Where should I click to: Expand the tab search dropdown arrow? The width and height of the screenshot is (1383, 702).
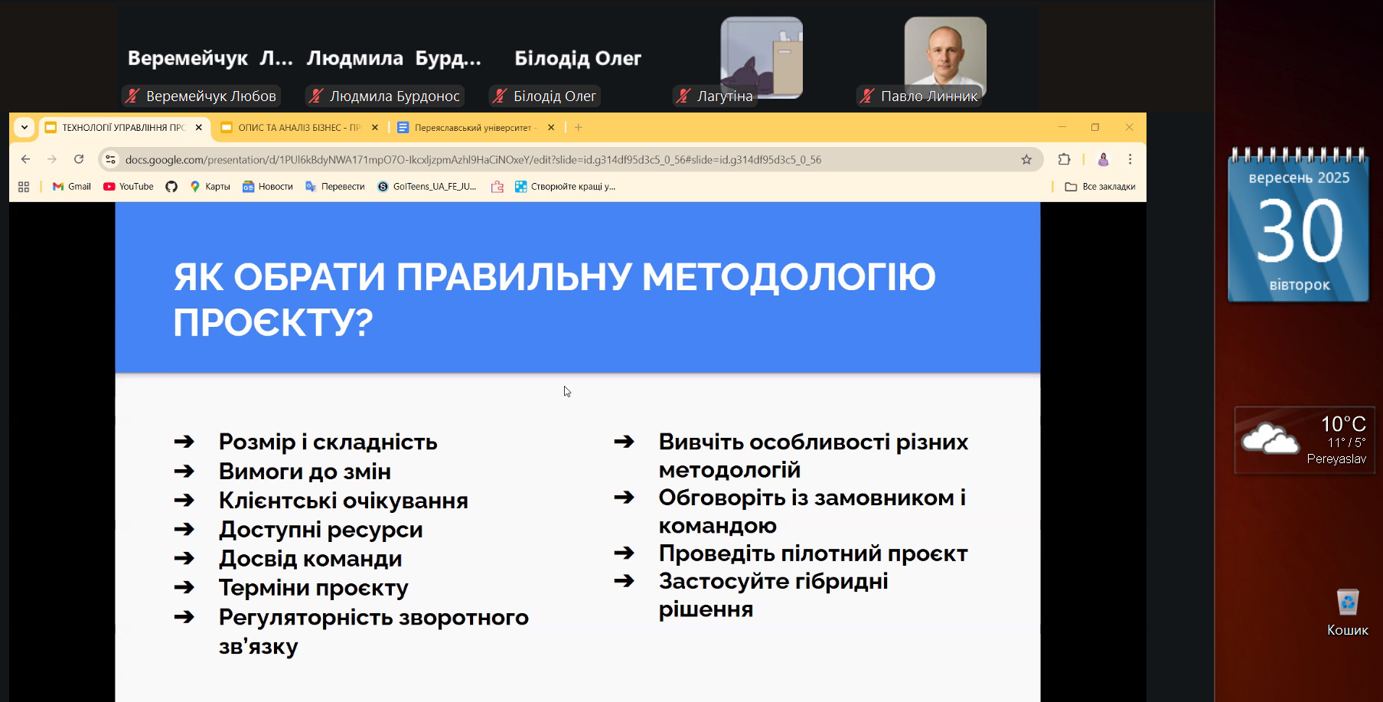tap(24, 128)
